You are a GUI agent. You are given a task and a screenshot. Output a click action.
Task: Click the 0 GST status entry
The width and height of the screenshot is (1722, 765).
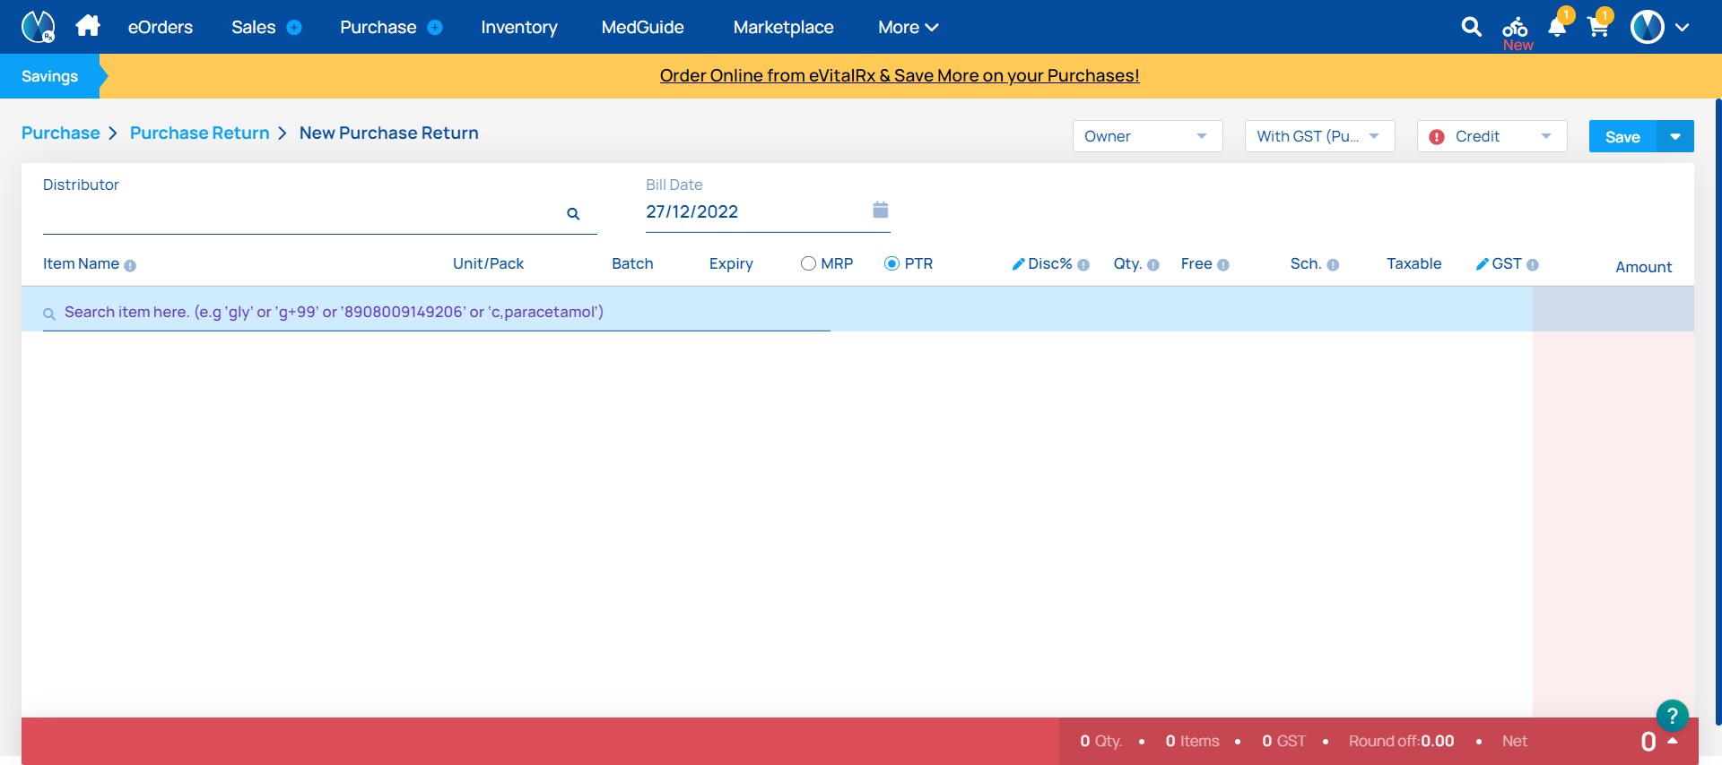pos(1283,741)
